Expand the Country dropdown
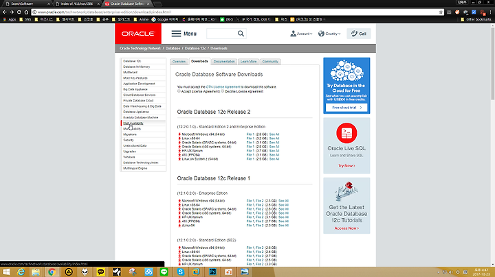Image resolution: width=495 pixels, height=277 pixels. (329, 34)
